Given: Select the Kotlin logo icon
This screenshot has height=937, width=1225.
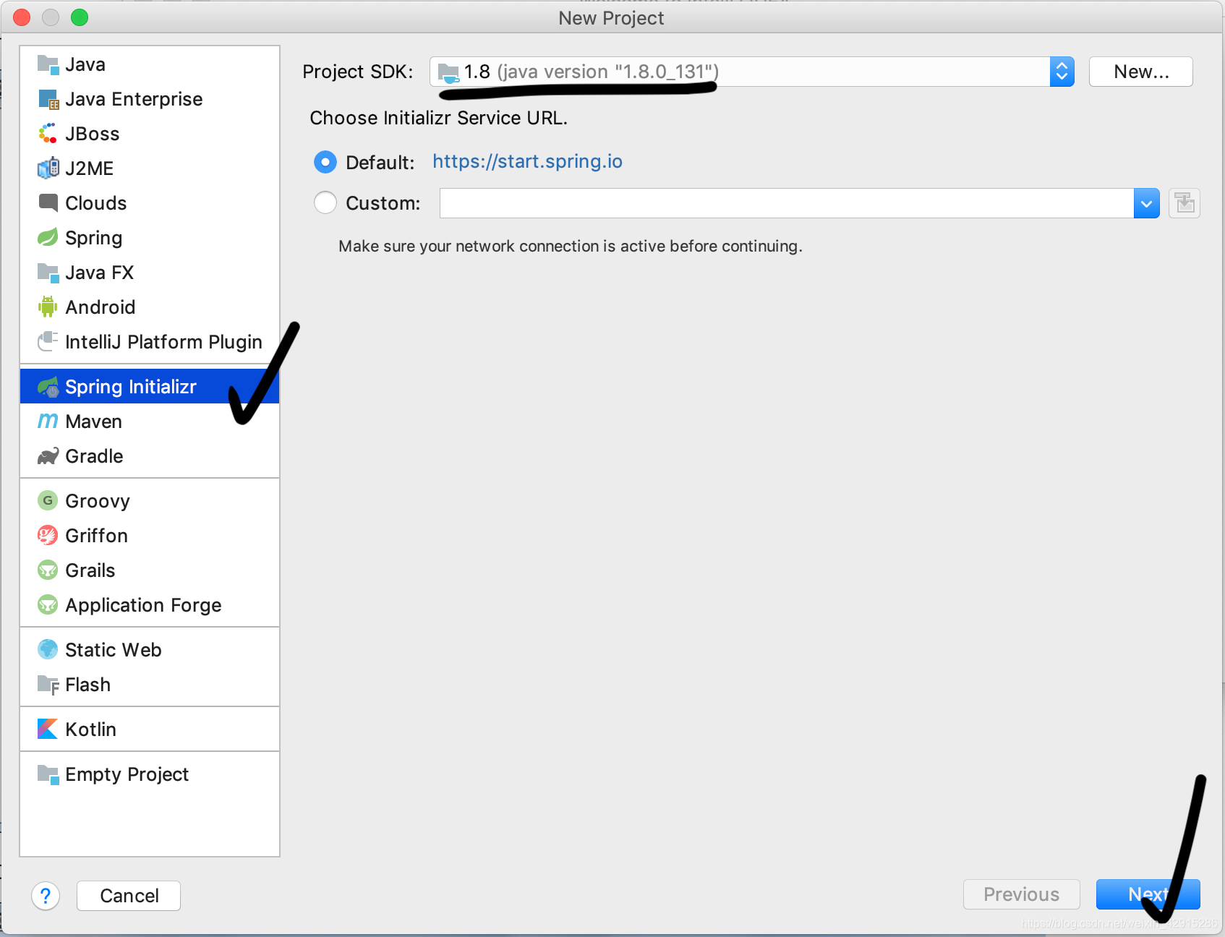Looking at the screenshot, I should 48,729.
